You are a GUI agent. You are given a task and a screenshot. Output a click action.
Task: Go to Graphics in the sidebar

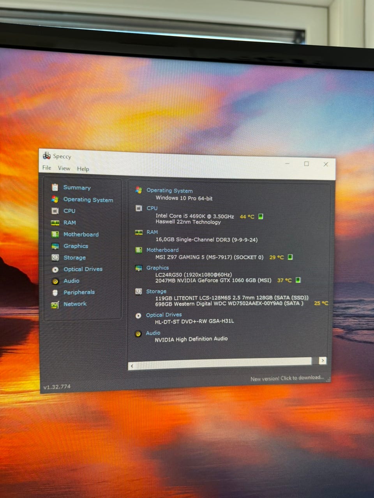[76, 246]
